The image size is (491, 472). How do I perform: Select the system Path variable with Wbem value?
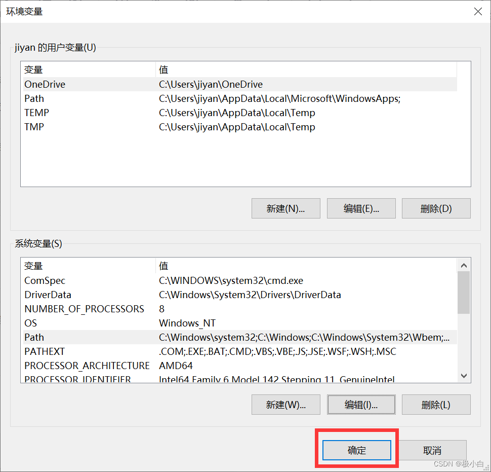point(240,337)
